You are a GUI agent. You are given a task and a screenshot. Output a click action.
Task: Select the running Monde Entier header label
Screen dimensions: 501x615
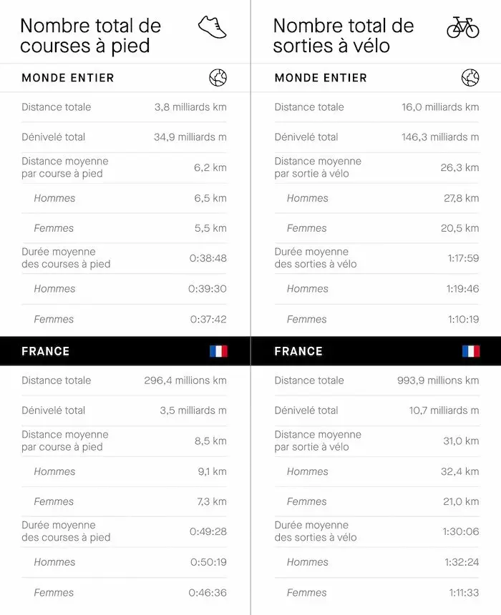[68, 78]
